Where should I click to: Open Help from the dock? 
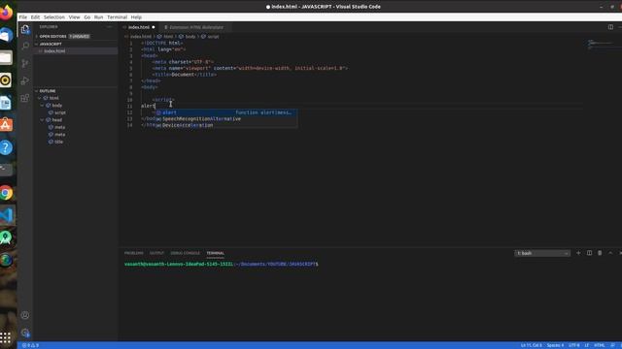6,147
